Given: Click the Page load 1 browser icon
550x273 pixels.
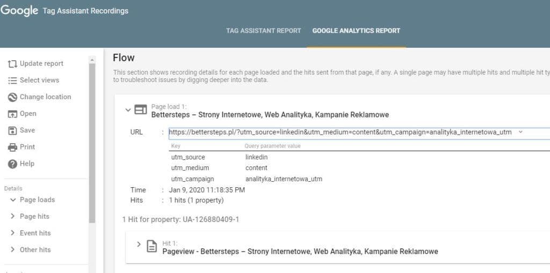Looking at the screenshot, I should coord(141,110).
